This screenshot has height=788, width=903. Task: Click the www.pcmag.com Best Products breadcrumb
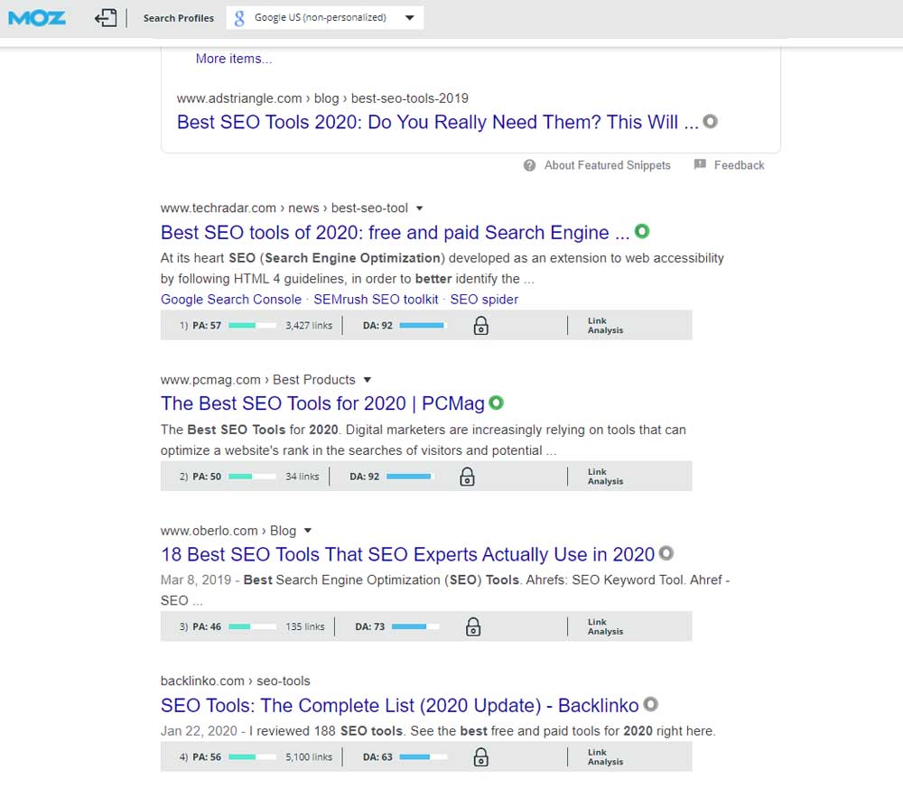pos(258,380)
